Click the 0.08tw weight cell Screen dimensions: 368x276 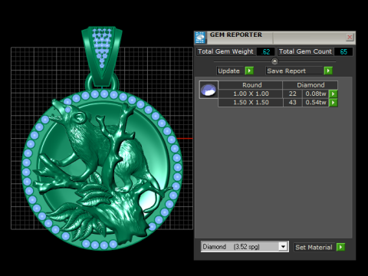[316, 94]
